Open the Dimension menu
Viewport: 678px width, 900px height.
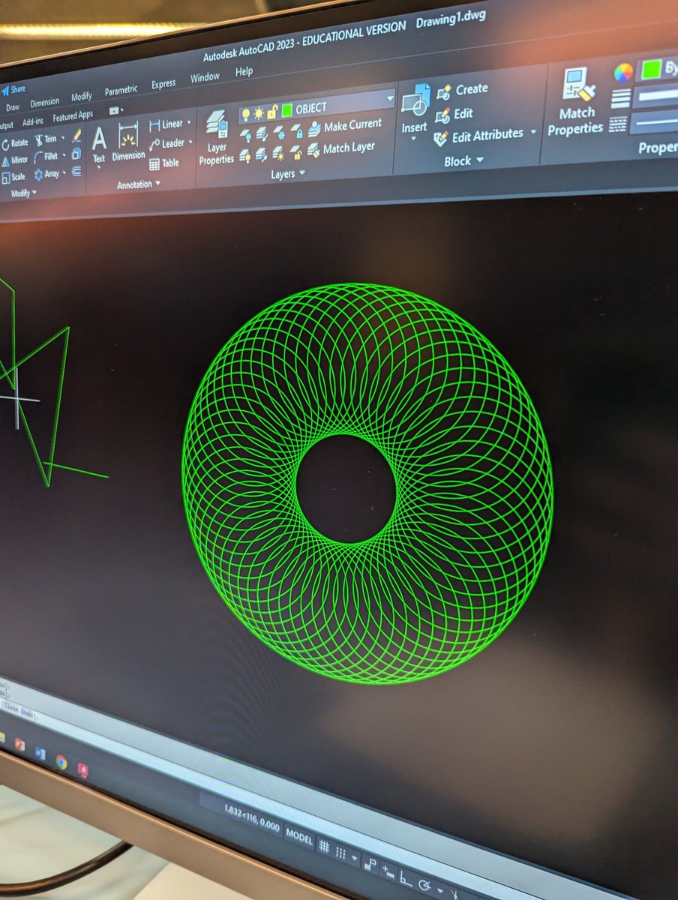click(x=44, y=102)
